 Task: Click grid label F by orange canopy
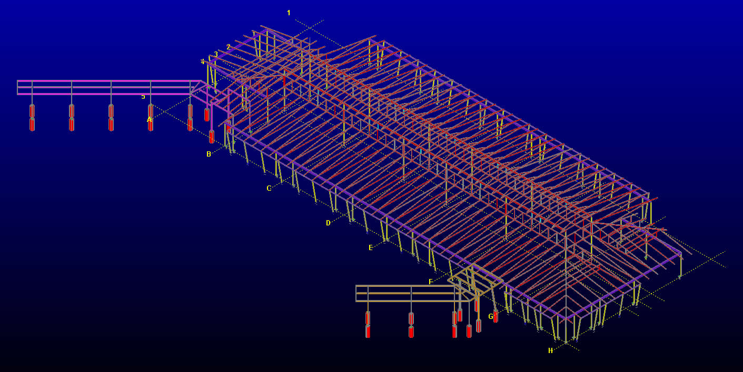click(430, 282)
